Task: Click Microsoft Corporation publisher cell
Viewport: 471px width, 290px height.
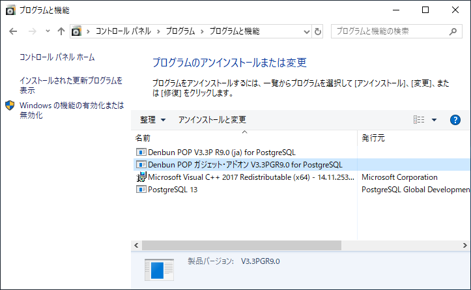Action: tap(399, 177)
